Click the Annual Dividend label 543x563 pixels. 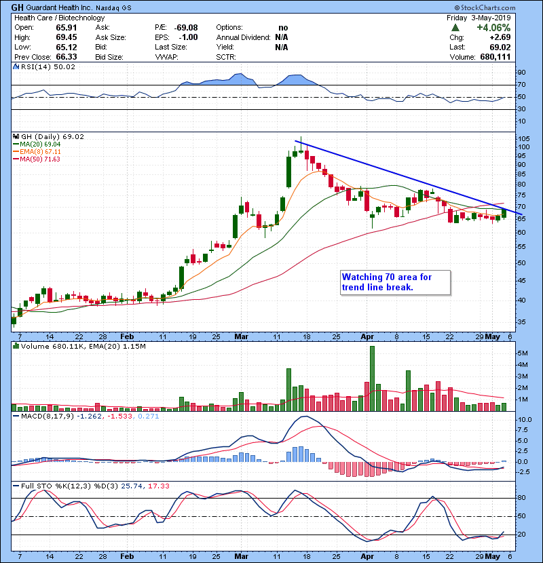pos(243,37)
